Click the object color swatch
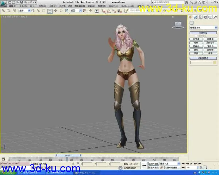The width and height of the screenshot is (219, 175). click(215, 62)
